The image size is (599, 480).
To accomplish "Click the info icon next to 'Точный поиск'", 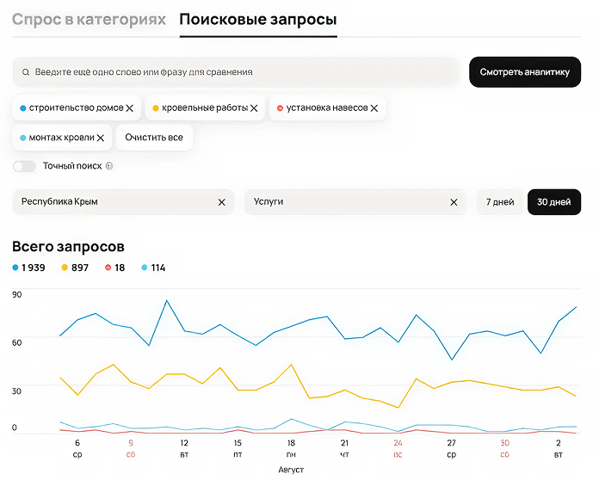I will click(x=109, y=166).
